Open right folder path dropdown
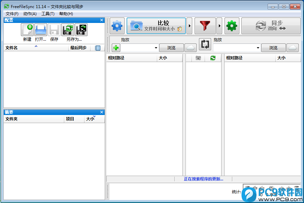Screen dimensions: 304x203 pyautogui.click(x=258, y=48)
